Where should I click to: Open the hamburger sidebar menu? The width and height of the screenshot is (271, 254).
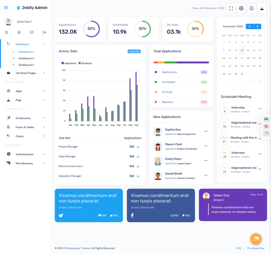pyautogui.click(x=6, y=8)
